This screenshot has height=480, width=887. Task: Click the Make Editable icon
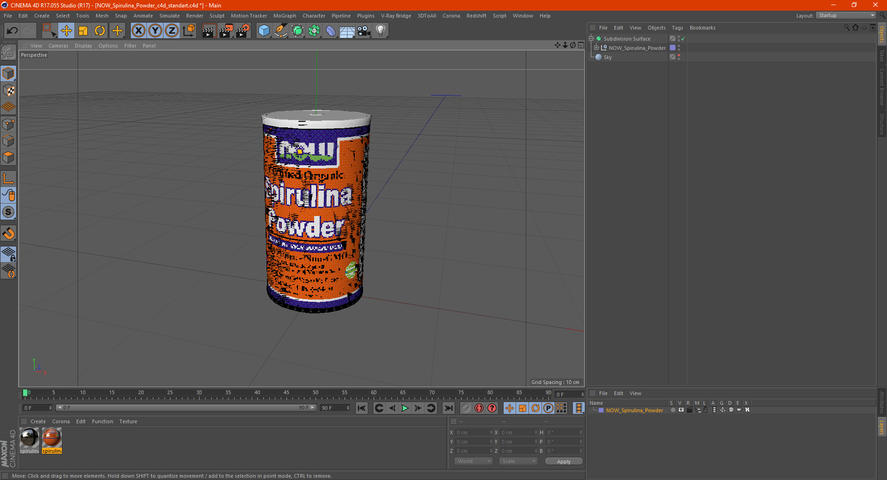coord(8,53)
